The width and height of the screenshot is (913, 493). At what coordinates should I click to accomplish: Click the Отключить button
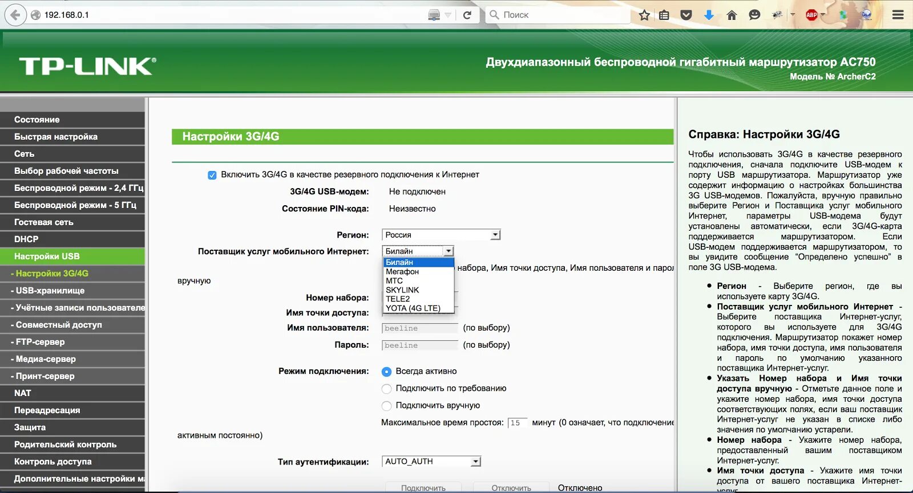click(x=511, y=488)
